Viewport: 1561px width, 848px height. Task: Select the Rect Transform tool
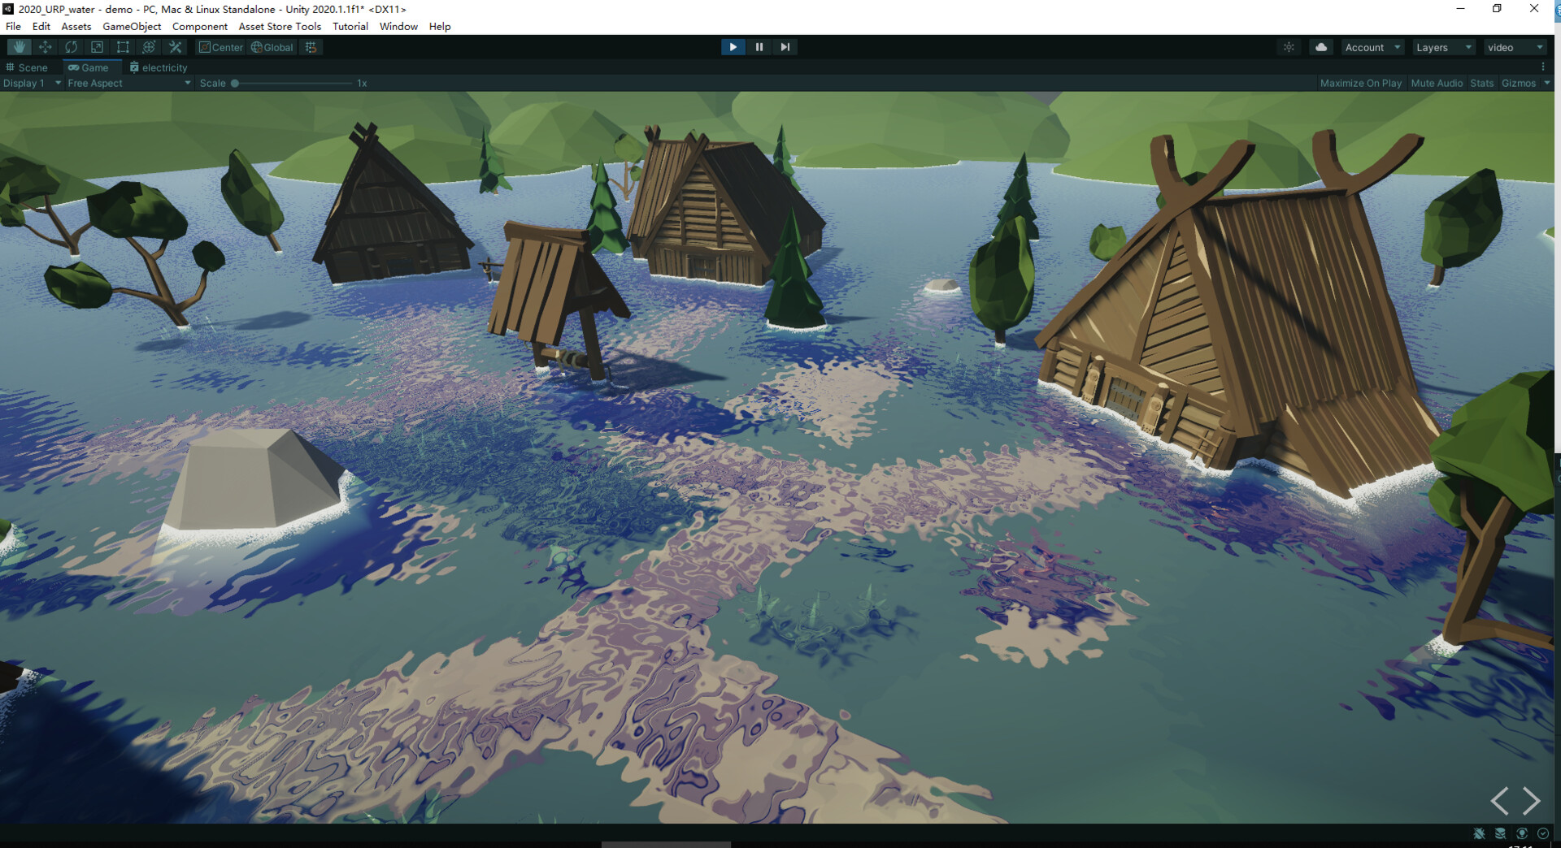click(x=123, y=47)
